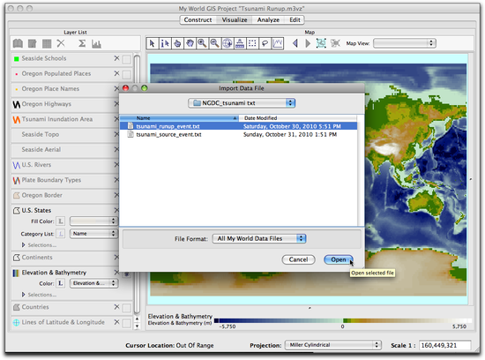Switch to the Edit tab
485x360 pixels.
295,19
